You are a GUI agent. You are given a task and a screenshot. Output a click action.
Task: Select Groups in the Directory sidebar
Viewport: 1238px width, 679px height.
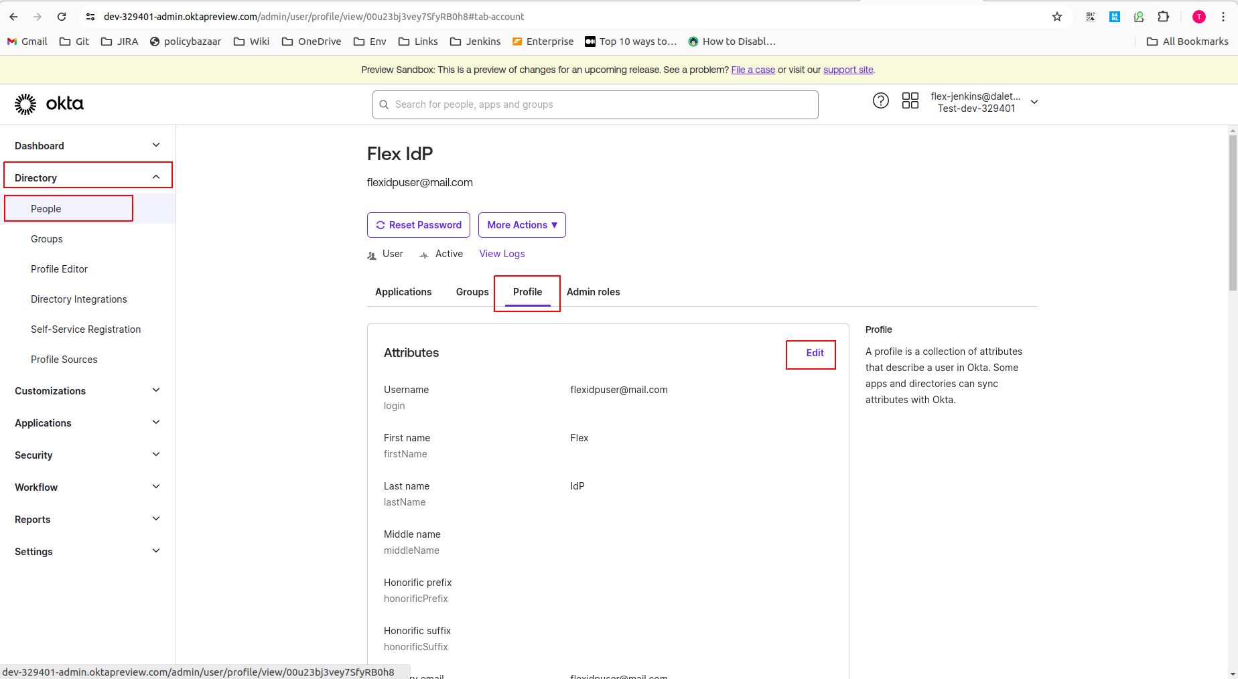tap(47, 239)
